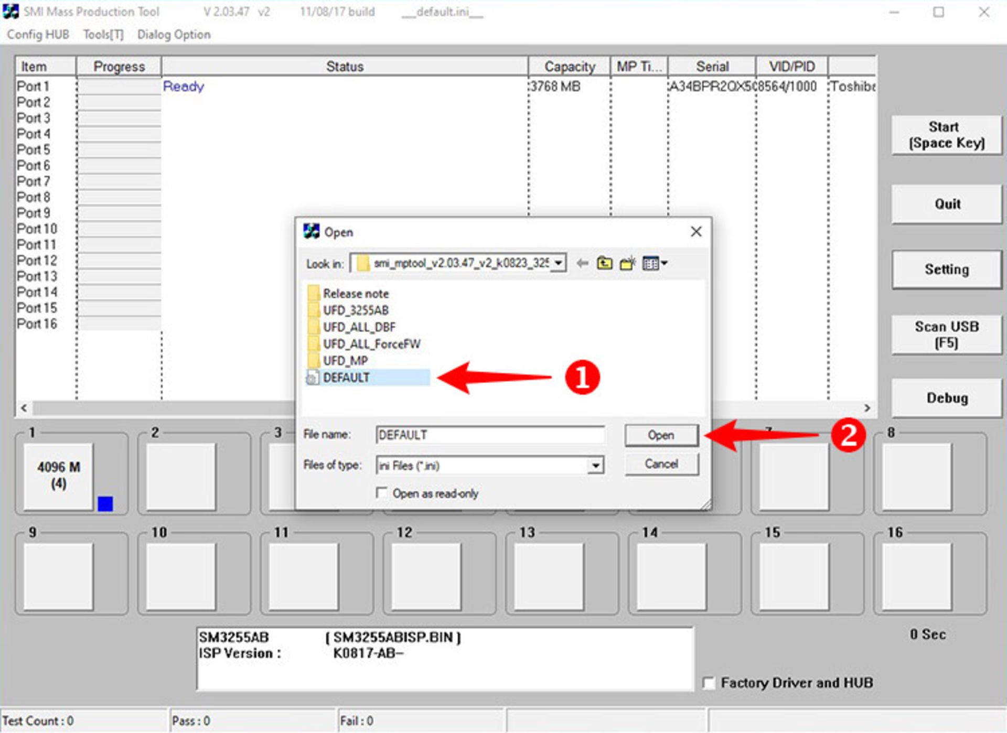Click the blue square on port 1
The height and width of the screenshot is (733, 1007).
105,504
